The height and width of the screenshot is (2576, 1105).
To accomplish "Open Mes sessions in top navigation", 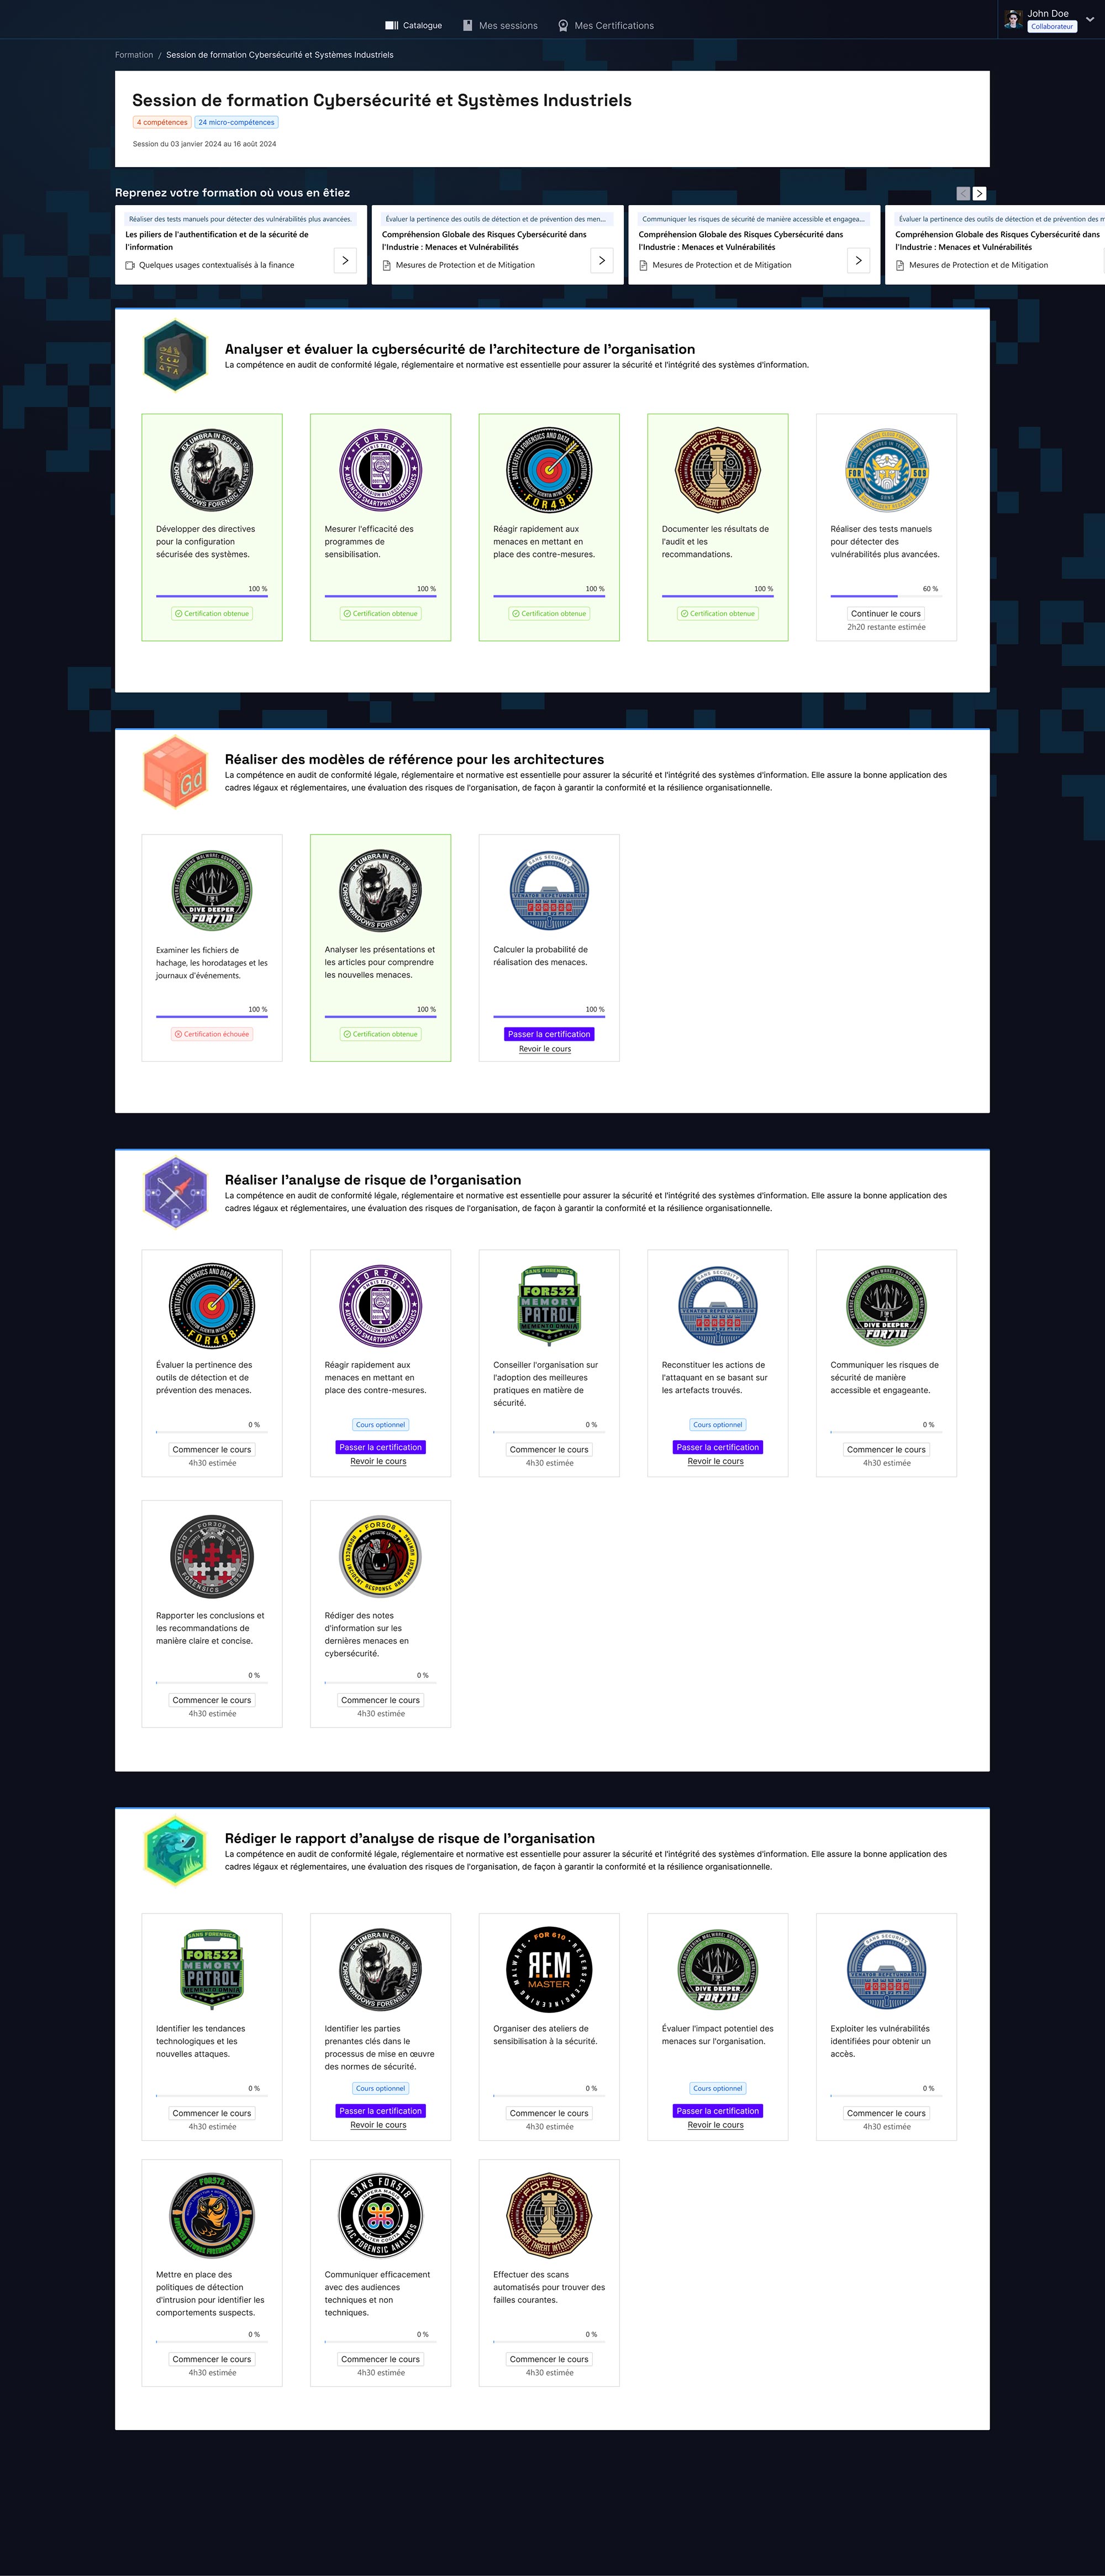I will click(x=499, y=26).
